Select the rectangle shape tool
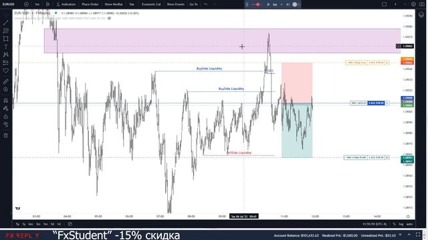 tap(6, 39)
